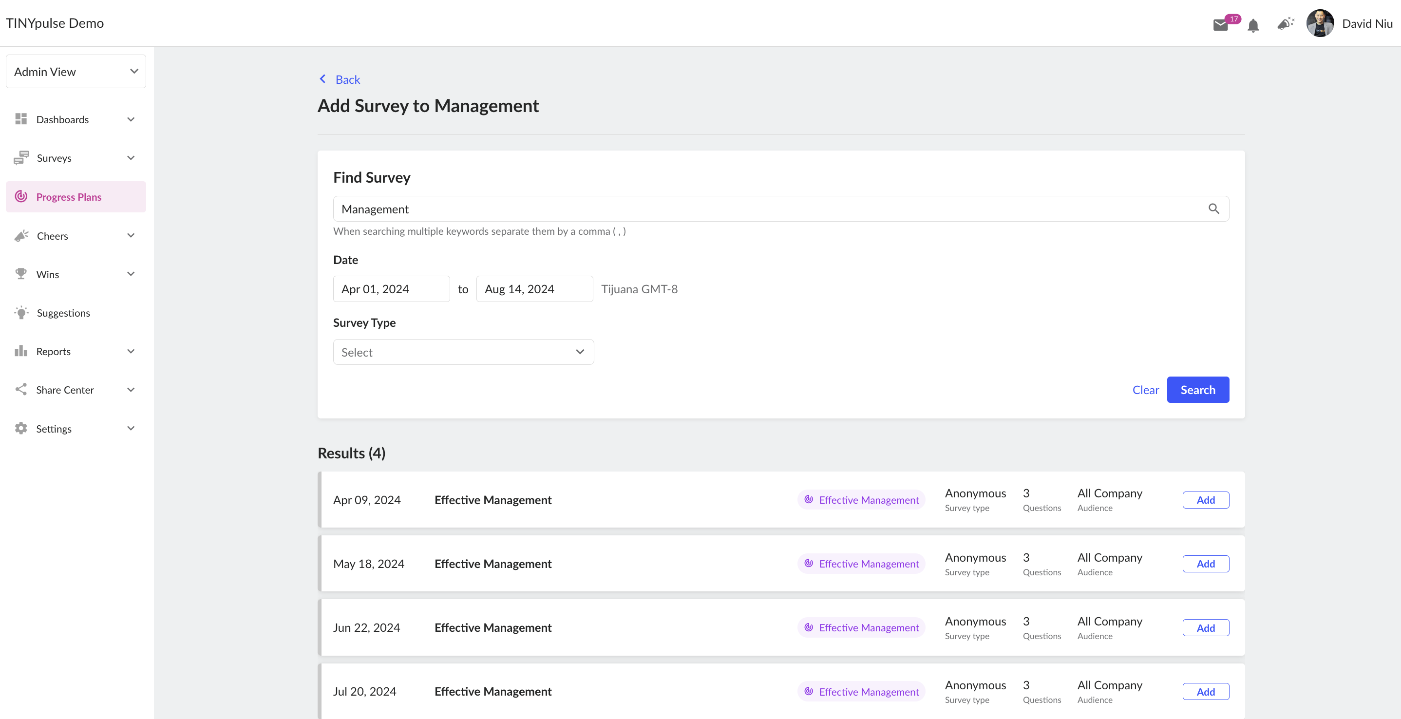Click the start date field Apr 01, 2024
Viewport: 1401px width, 719px height.
click(392, 289)
